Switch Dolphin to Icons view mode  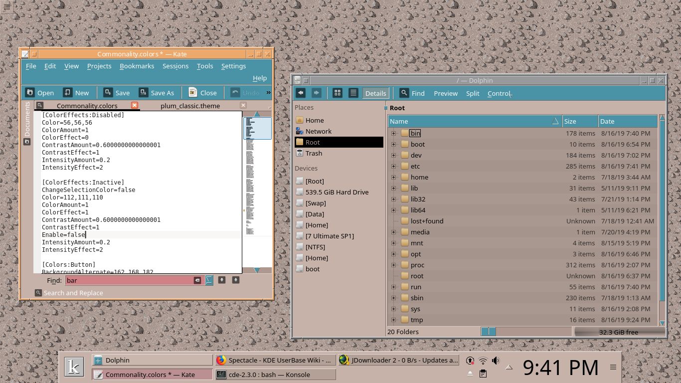[338, 93]
